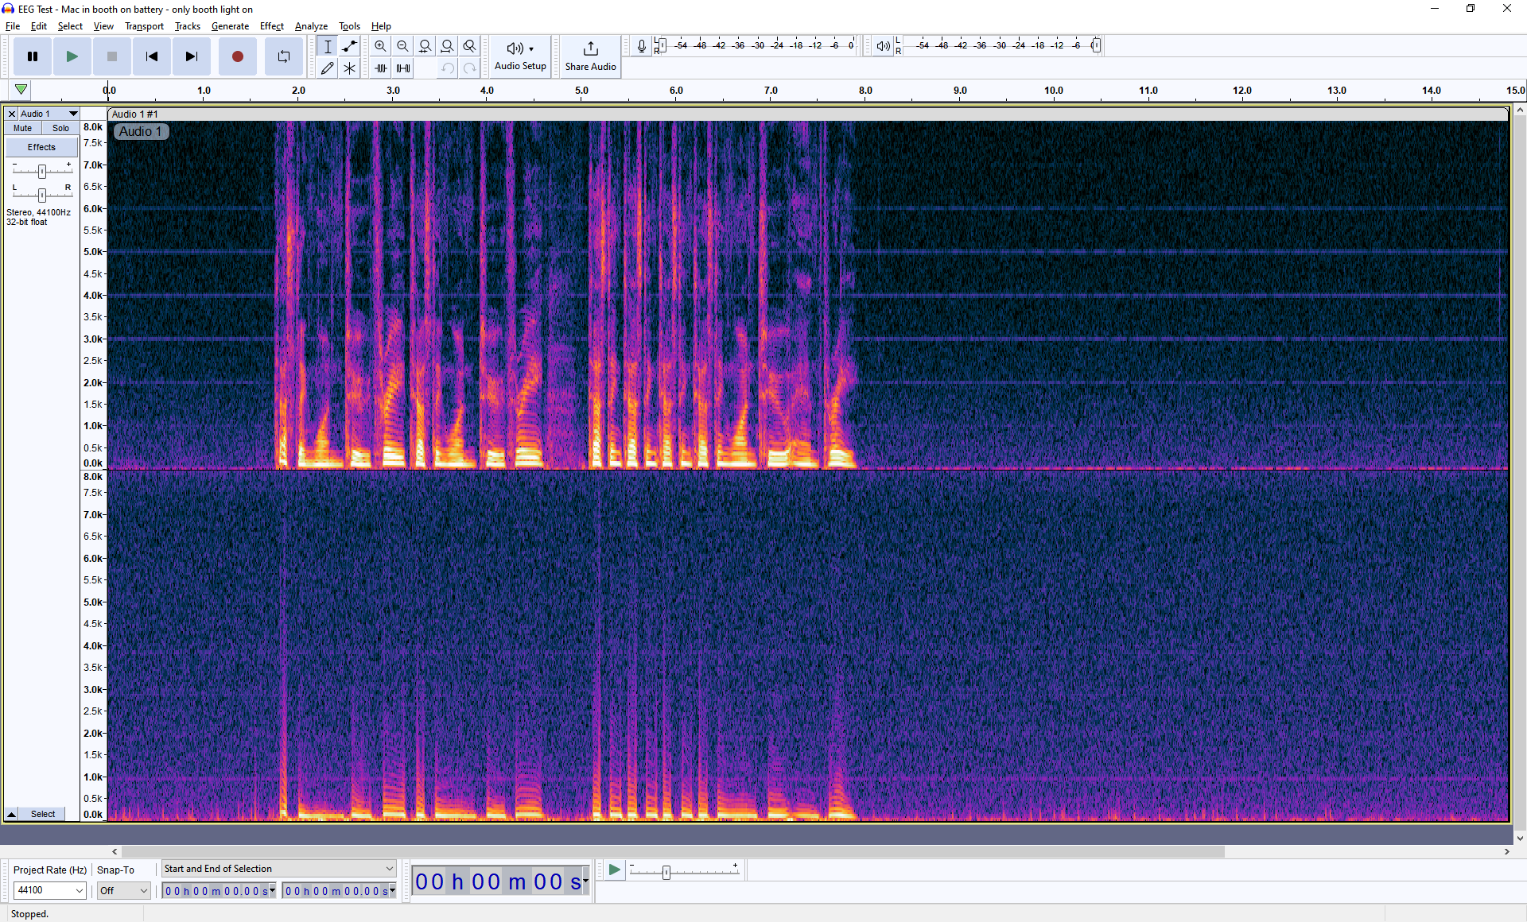The height and width of the screenshot is (922, 1527).
Task: Skip to the start of the project
Action: pyautogui.click(x=151, y=56)
